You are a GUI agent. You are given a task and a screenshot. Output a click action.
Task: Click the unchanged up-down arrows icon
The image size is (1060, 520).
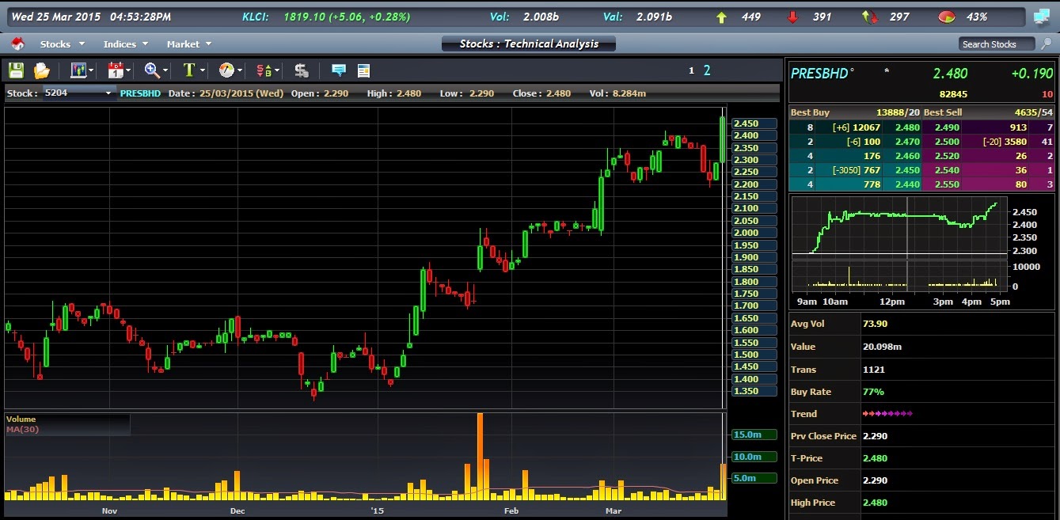(869, 17)
